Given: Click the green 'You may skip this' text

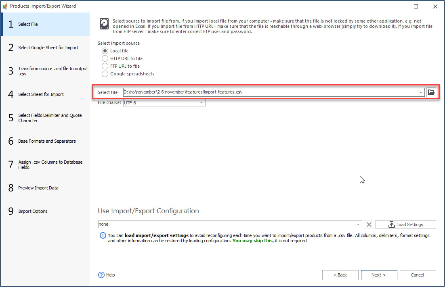Looking at the screenshot, I should coord(252,241).
